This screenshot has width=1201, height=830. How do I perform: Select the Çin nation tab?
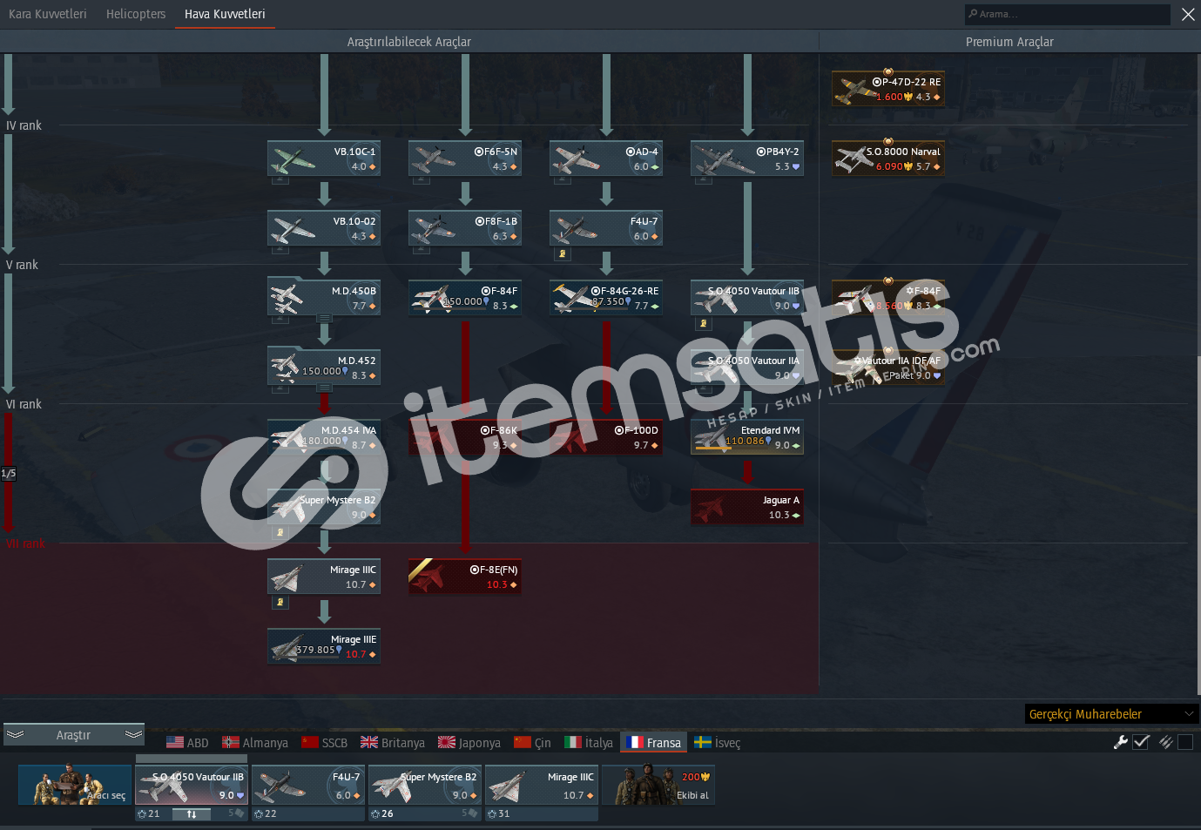[532, 743]
